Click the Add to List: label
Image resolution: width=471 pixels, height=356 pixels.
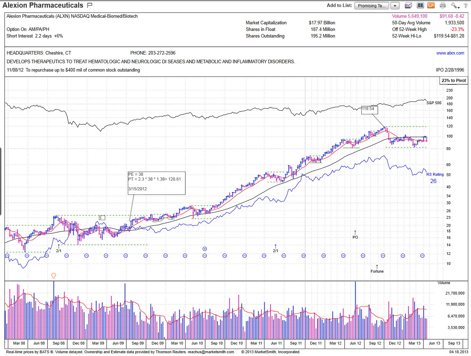339,5
